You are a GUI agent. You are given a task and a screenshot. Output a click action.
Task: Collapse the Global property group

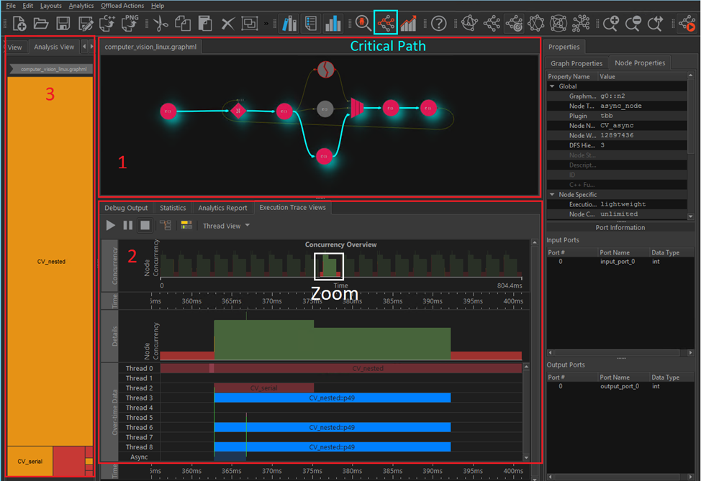coord(552,86)
